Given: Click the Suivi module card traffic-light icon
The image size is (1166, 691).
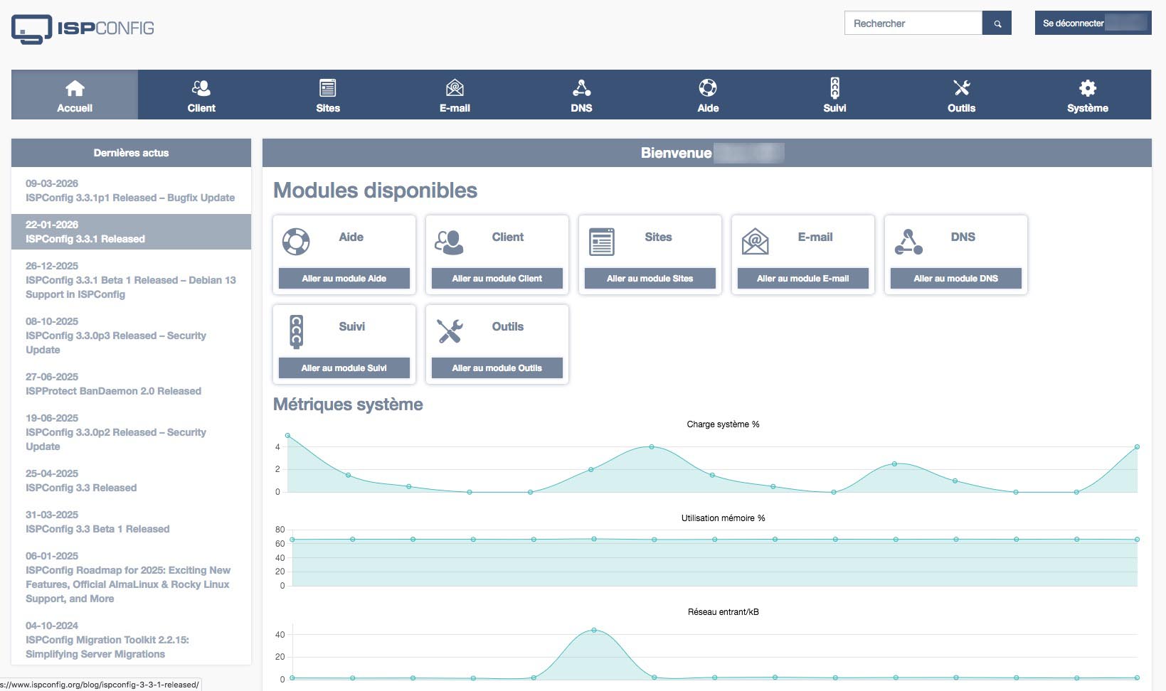Looking at the screenshot, I should 297,331.
